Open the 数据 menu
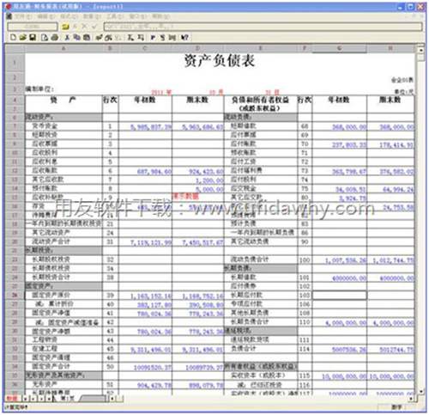 click(x=92, y=16)
